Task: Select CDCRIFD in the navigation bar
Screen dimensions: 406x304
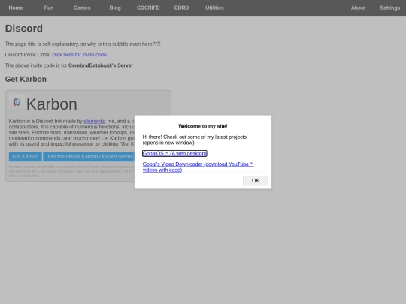Action: [x=148, y=8]
